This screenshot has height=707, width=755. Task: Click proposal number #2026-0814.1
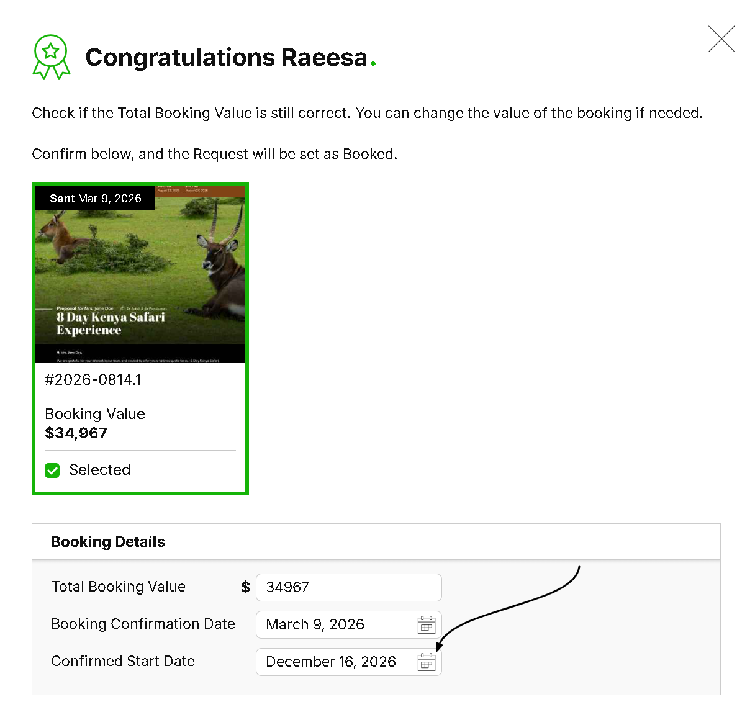[x=93, y=380]
